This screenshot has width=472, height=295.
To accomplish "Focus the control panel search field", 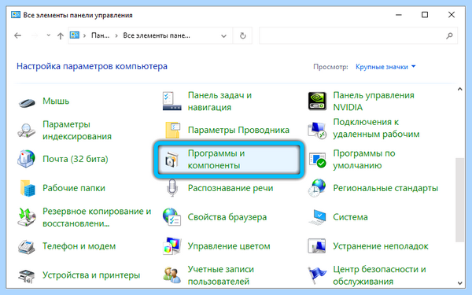I will pyautogui.click(x=358, y=35).
